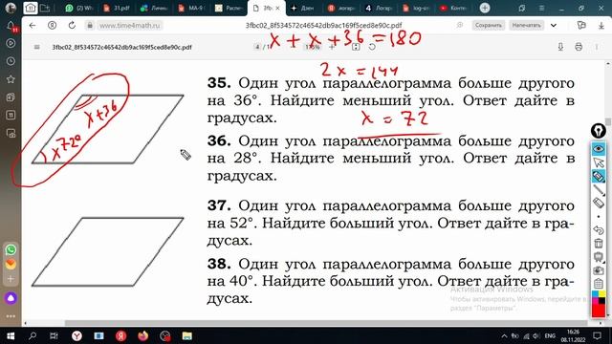Switch to the MA-9 tab
Screen dimensions: 612x344
click(191, 8)
